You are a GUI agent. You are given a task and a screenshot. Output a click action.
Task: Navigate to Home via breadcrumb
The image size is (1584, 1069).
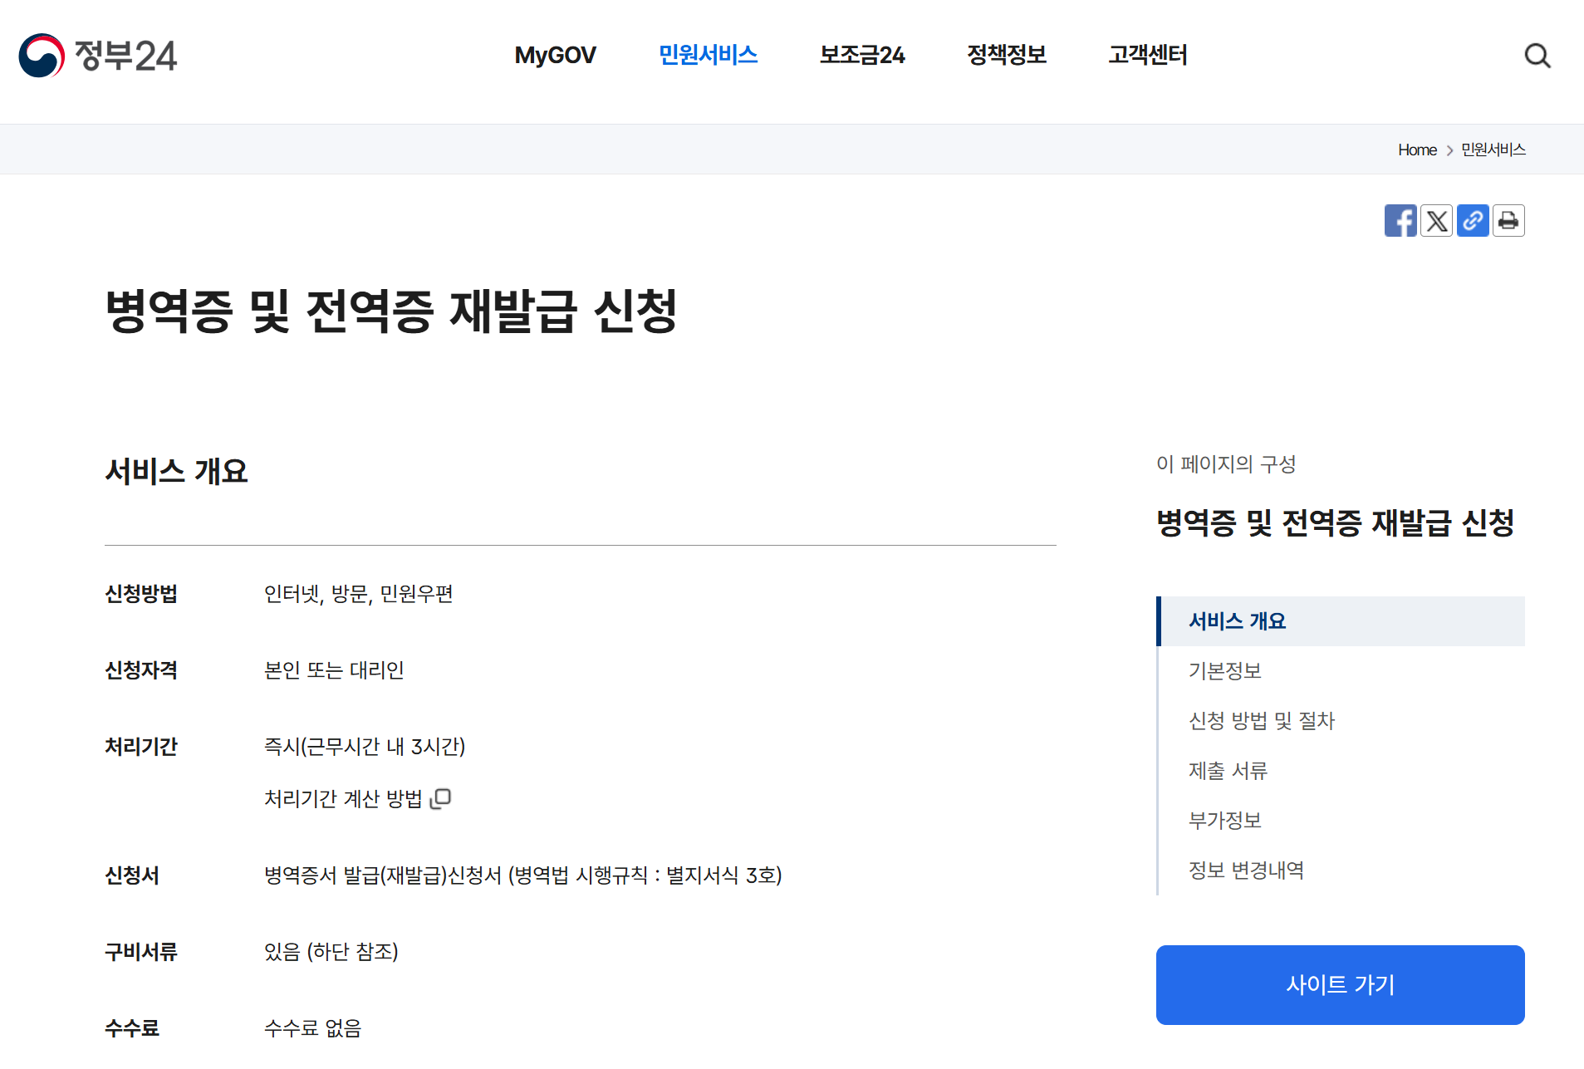click(x=1417, y=150)
